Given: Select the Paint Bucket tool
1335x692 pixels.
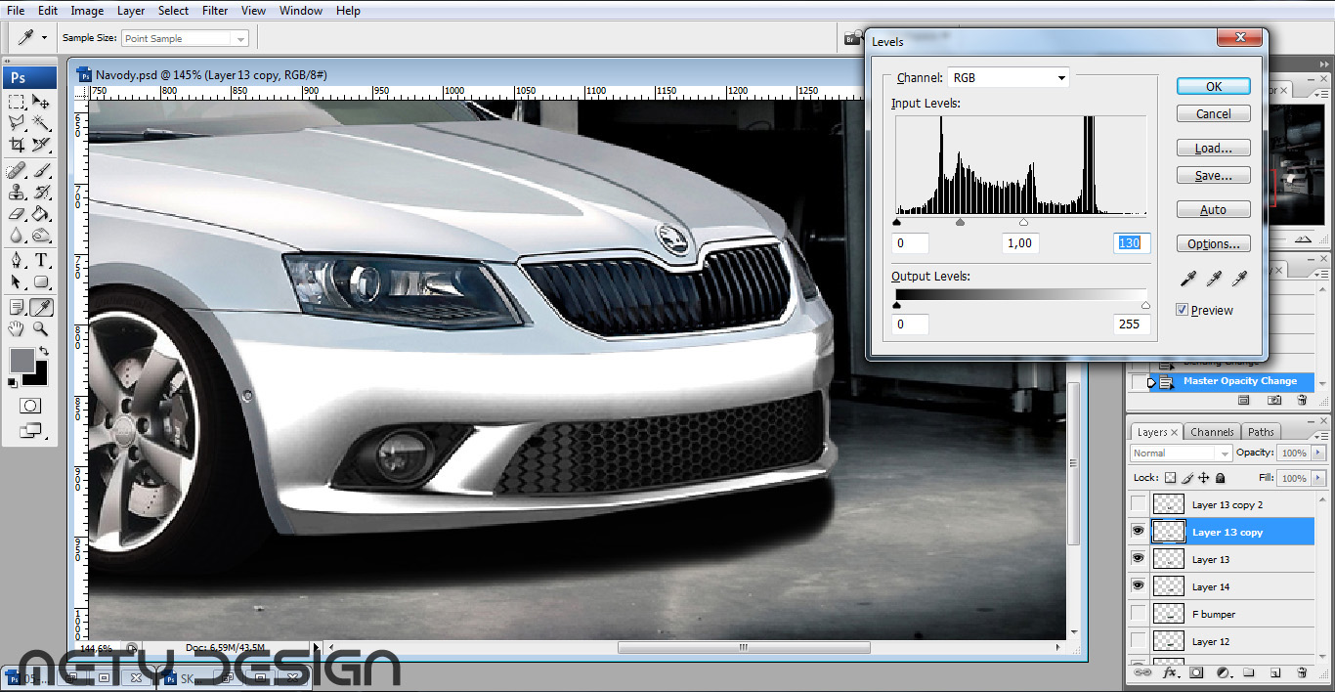Looking at the screenshot, I should [41, 214].
